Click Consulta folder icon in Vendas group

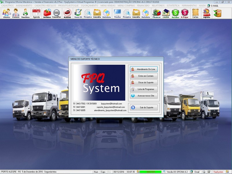pos(136,13)
